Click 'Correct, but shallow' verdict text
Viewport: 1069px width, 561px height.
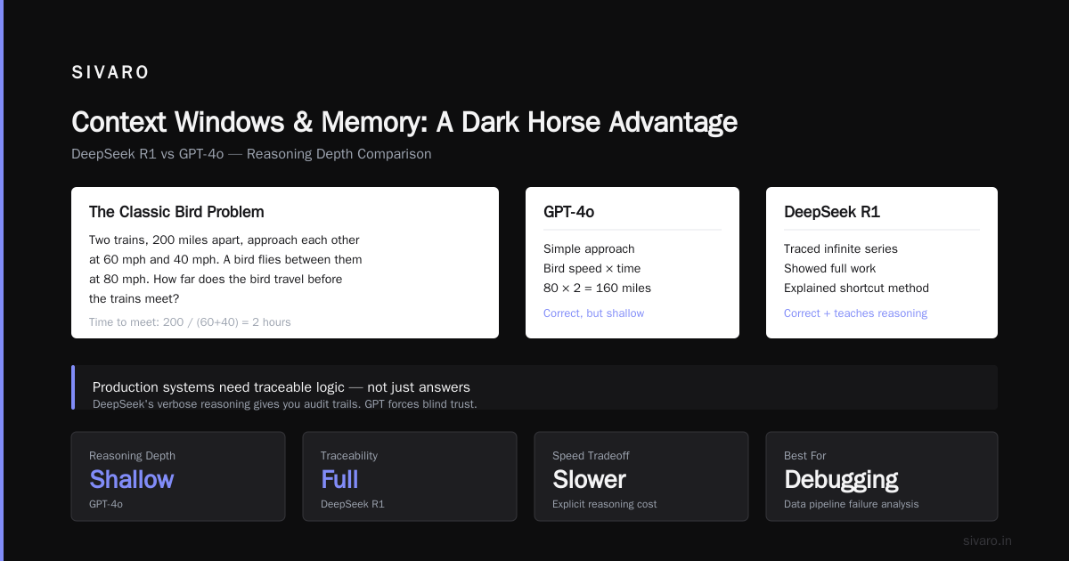point(593,313)
